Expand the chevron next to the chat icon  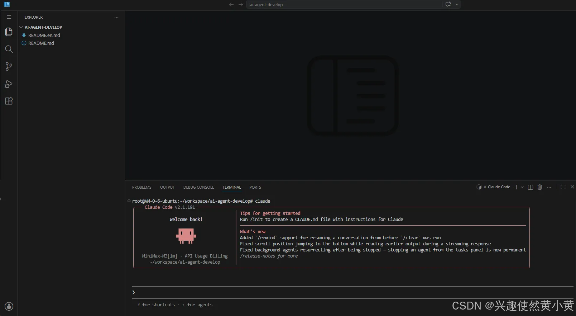coord(457,5)
